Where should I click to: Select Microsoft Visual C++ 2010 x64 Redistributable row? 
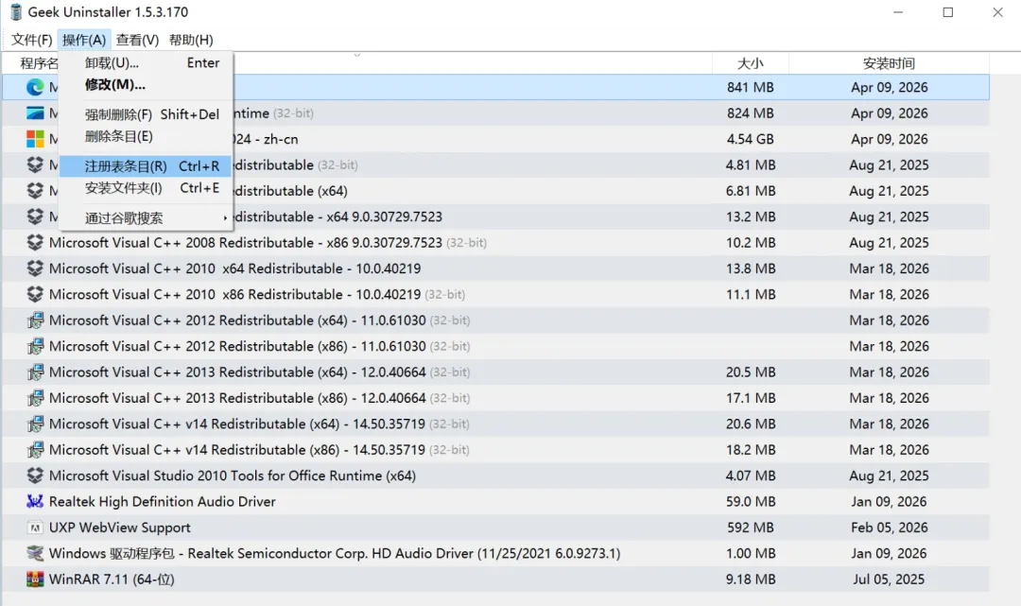click(496, 268)
